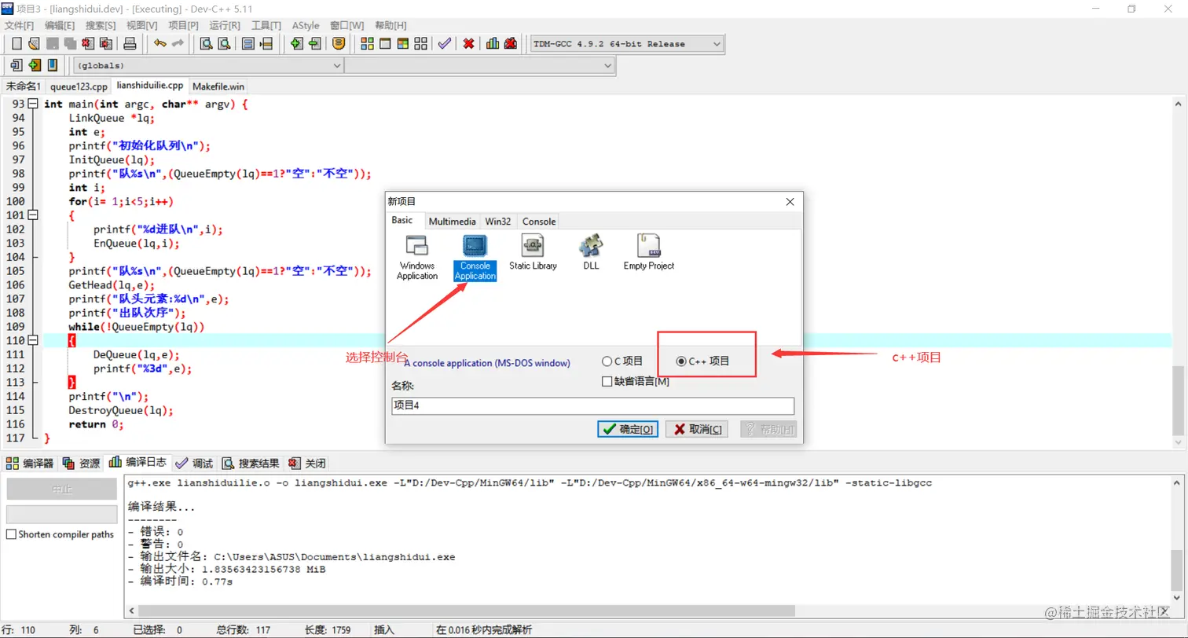The image size is (1188, 638).
Task: Click the Find magnifier toolbar icon
Action: click(x=207, y=44)
